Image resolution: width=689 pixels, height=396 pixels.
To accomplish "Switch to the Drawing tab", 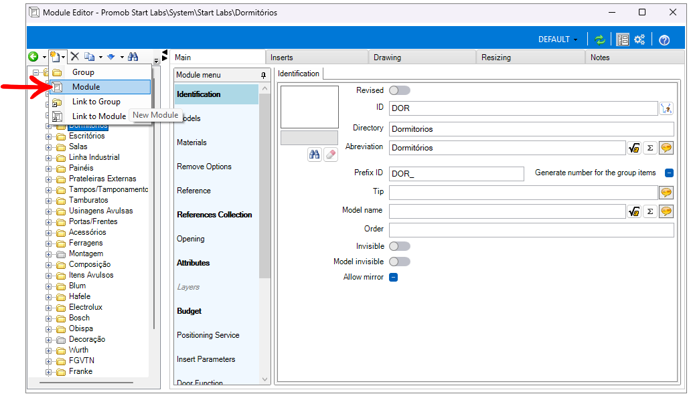I will click(x=387, y=58).
